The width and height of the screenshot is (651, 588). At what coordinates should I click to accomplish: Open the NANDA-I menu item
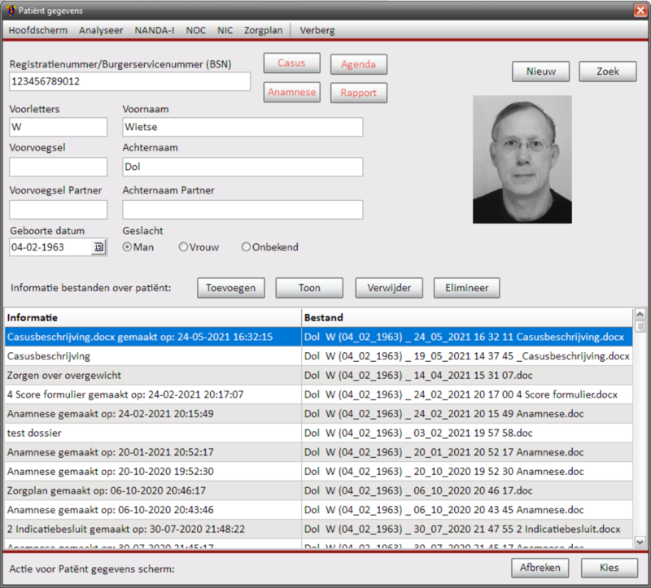click(x=155, y=30)
